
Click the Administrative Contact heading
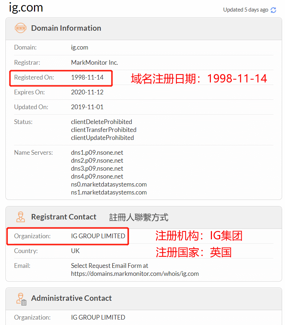pos(71,298)
